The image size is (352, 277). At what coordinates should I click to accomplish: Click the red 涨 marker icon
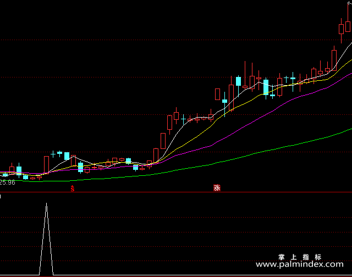coord(217,188)
